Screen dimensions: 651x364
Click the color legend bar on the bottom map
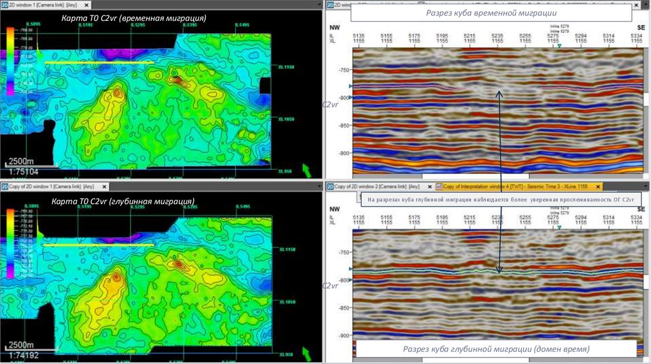click(10, 244)
